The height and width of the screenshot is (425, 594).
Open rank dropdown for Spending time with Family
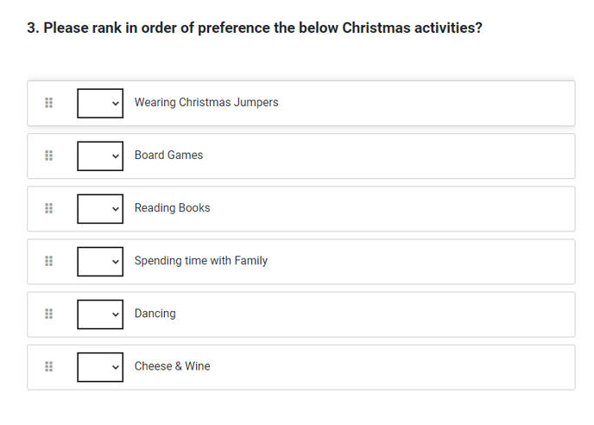point(100,261)
